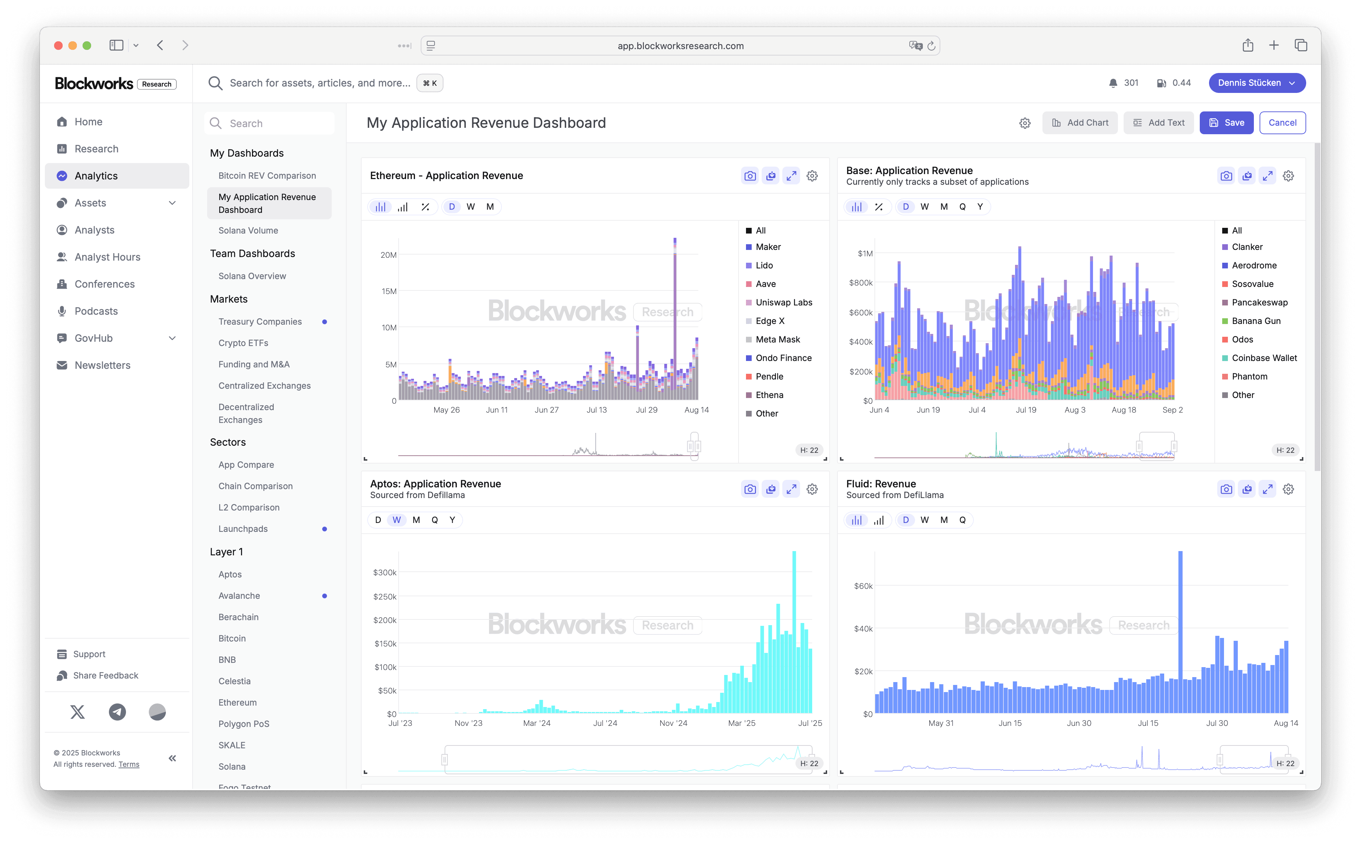Open the Terms link in footer
Viewport: 1361px width, 843px height.
pos(129,764)
